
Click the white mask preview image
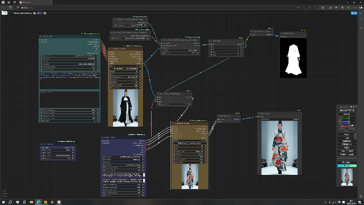pyautogui.click(x=293, y=58)
